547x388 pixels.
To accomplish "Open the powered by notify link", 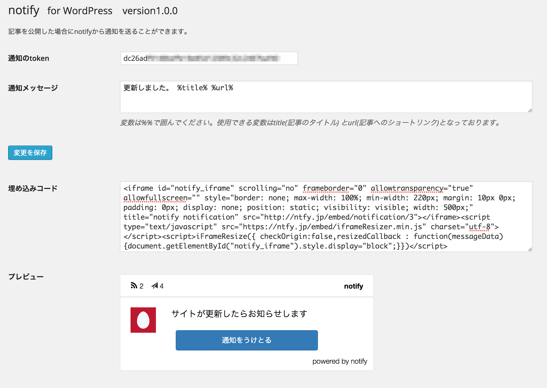I will [340, 361].
